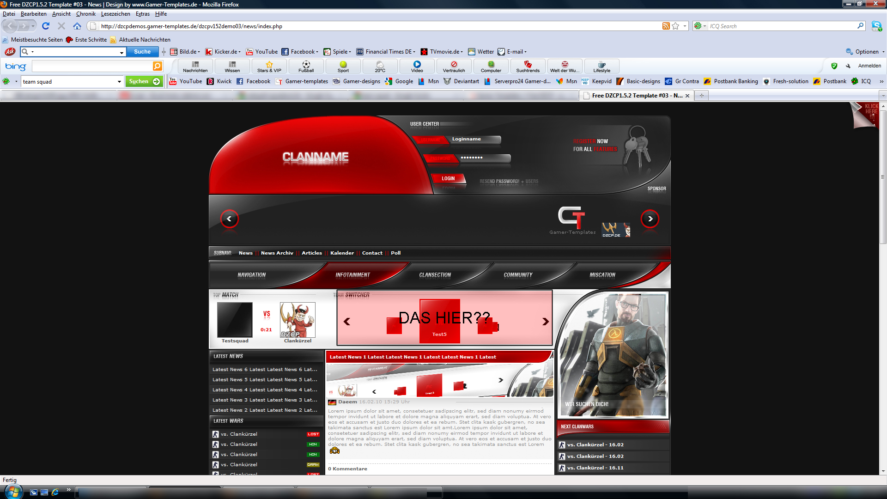
Task: Open the 0 Kommentare link
Action: (347, 469)
